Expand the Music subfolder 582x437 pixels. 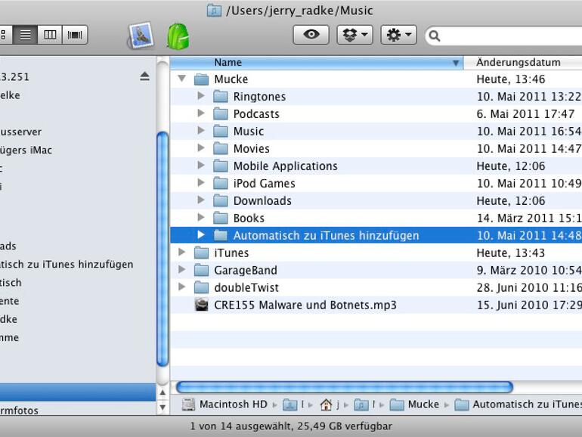pos(201,131)
